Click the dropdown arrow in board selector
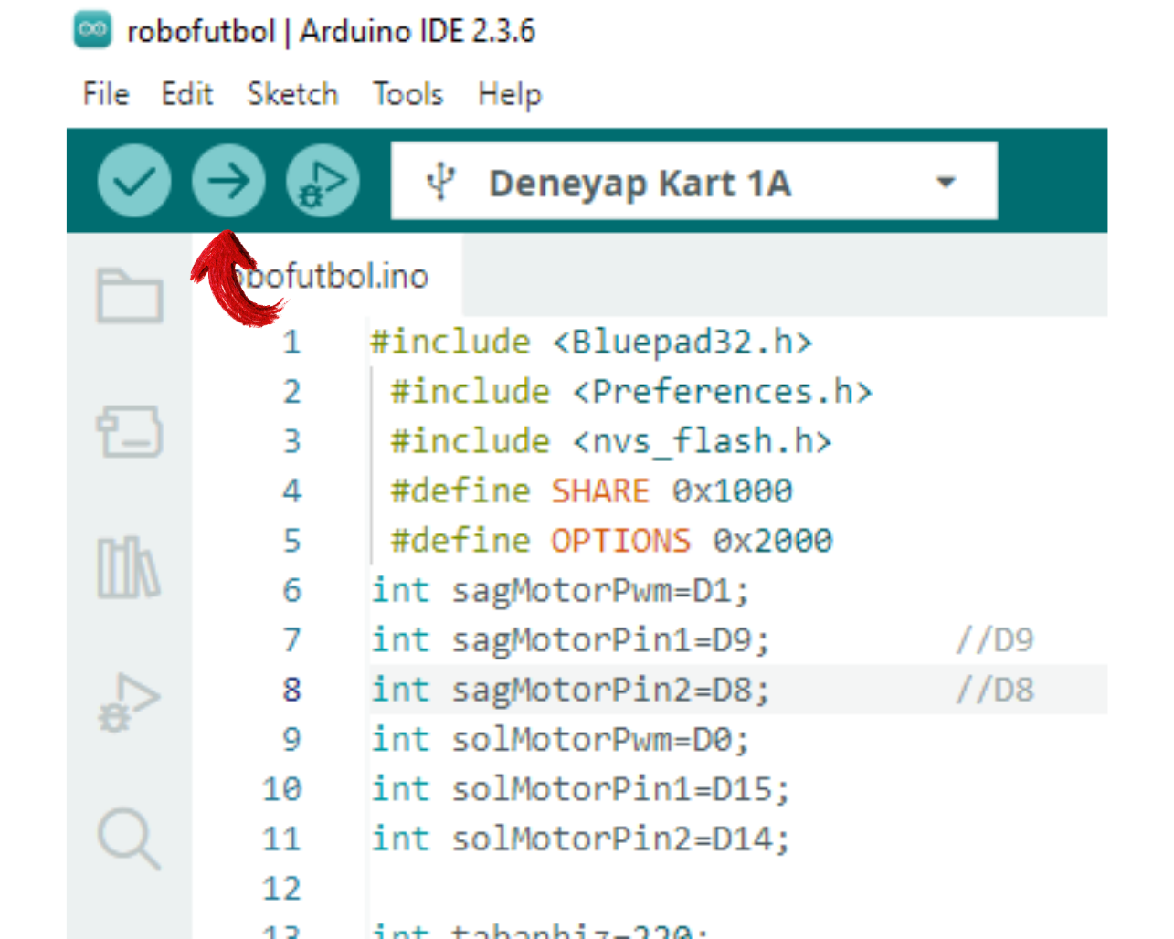This screenshot has height=939, width=1174. [947, 182]
